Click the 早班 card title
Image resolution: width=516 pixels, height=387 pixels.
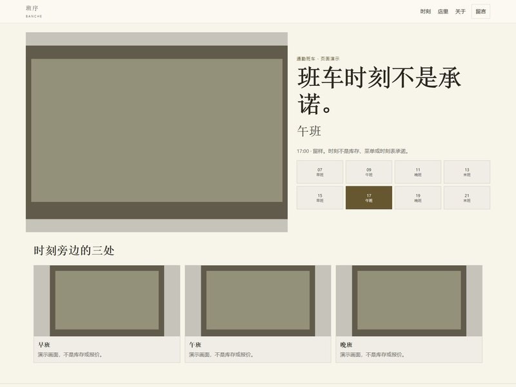pos(44,345)
